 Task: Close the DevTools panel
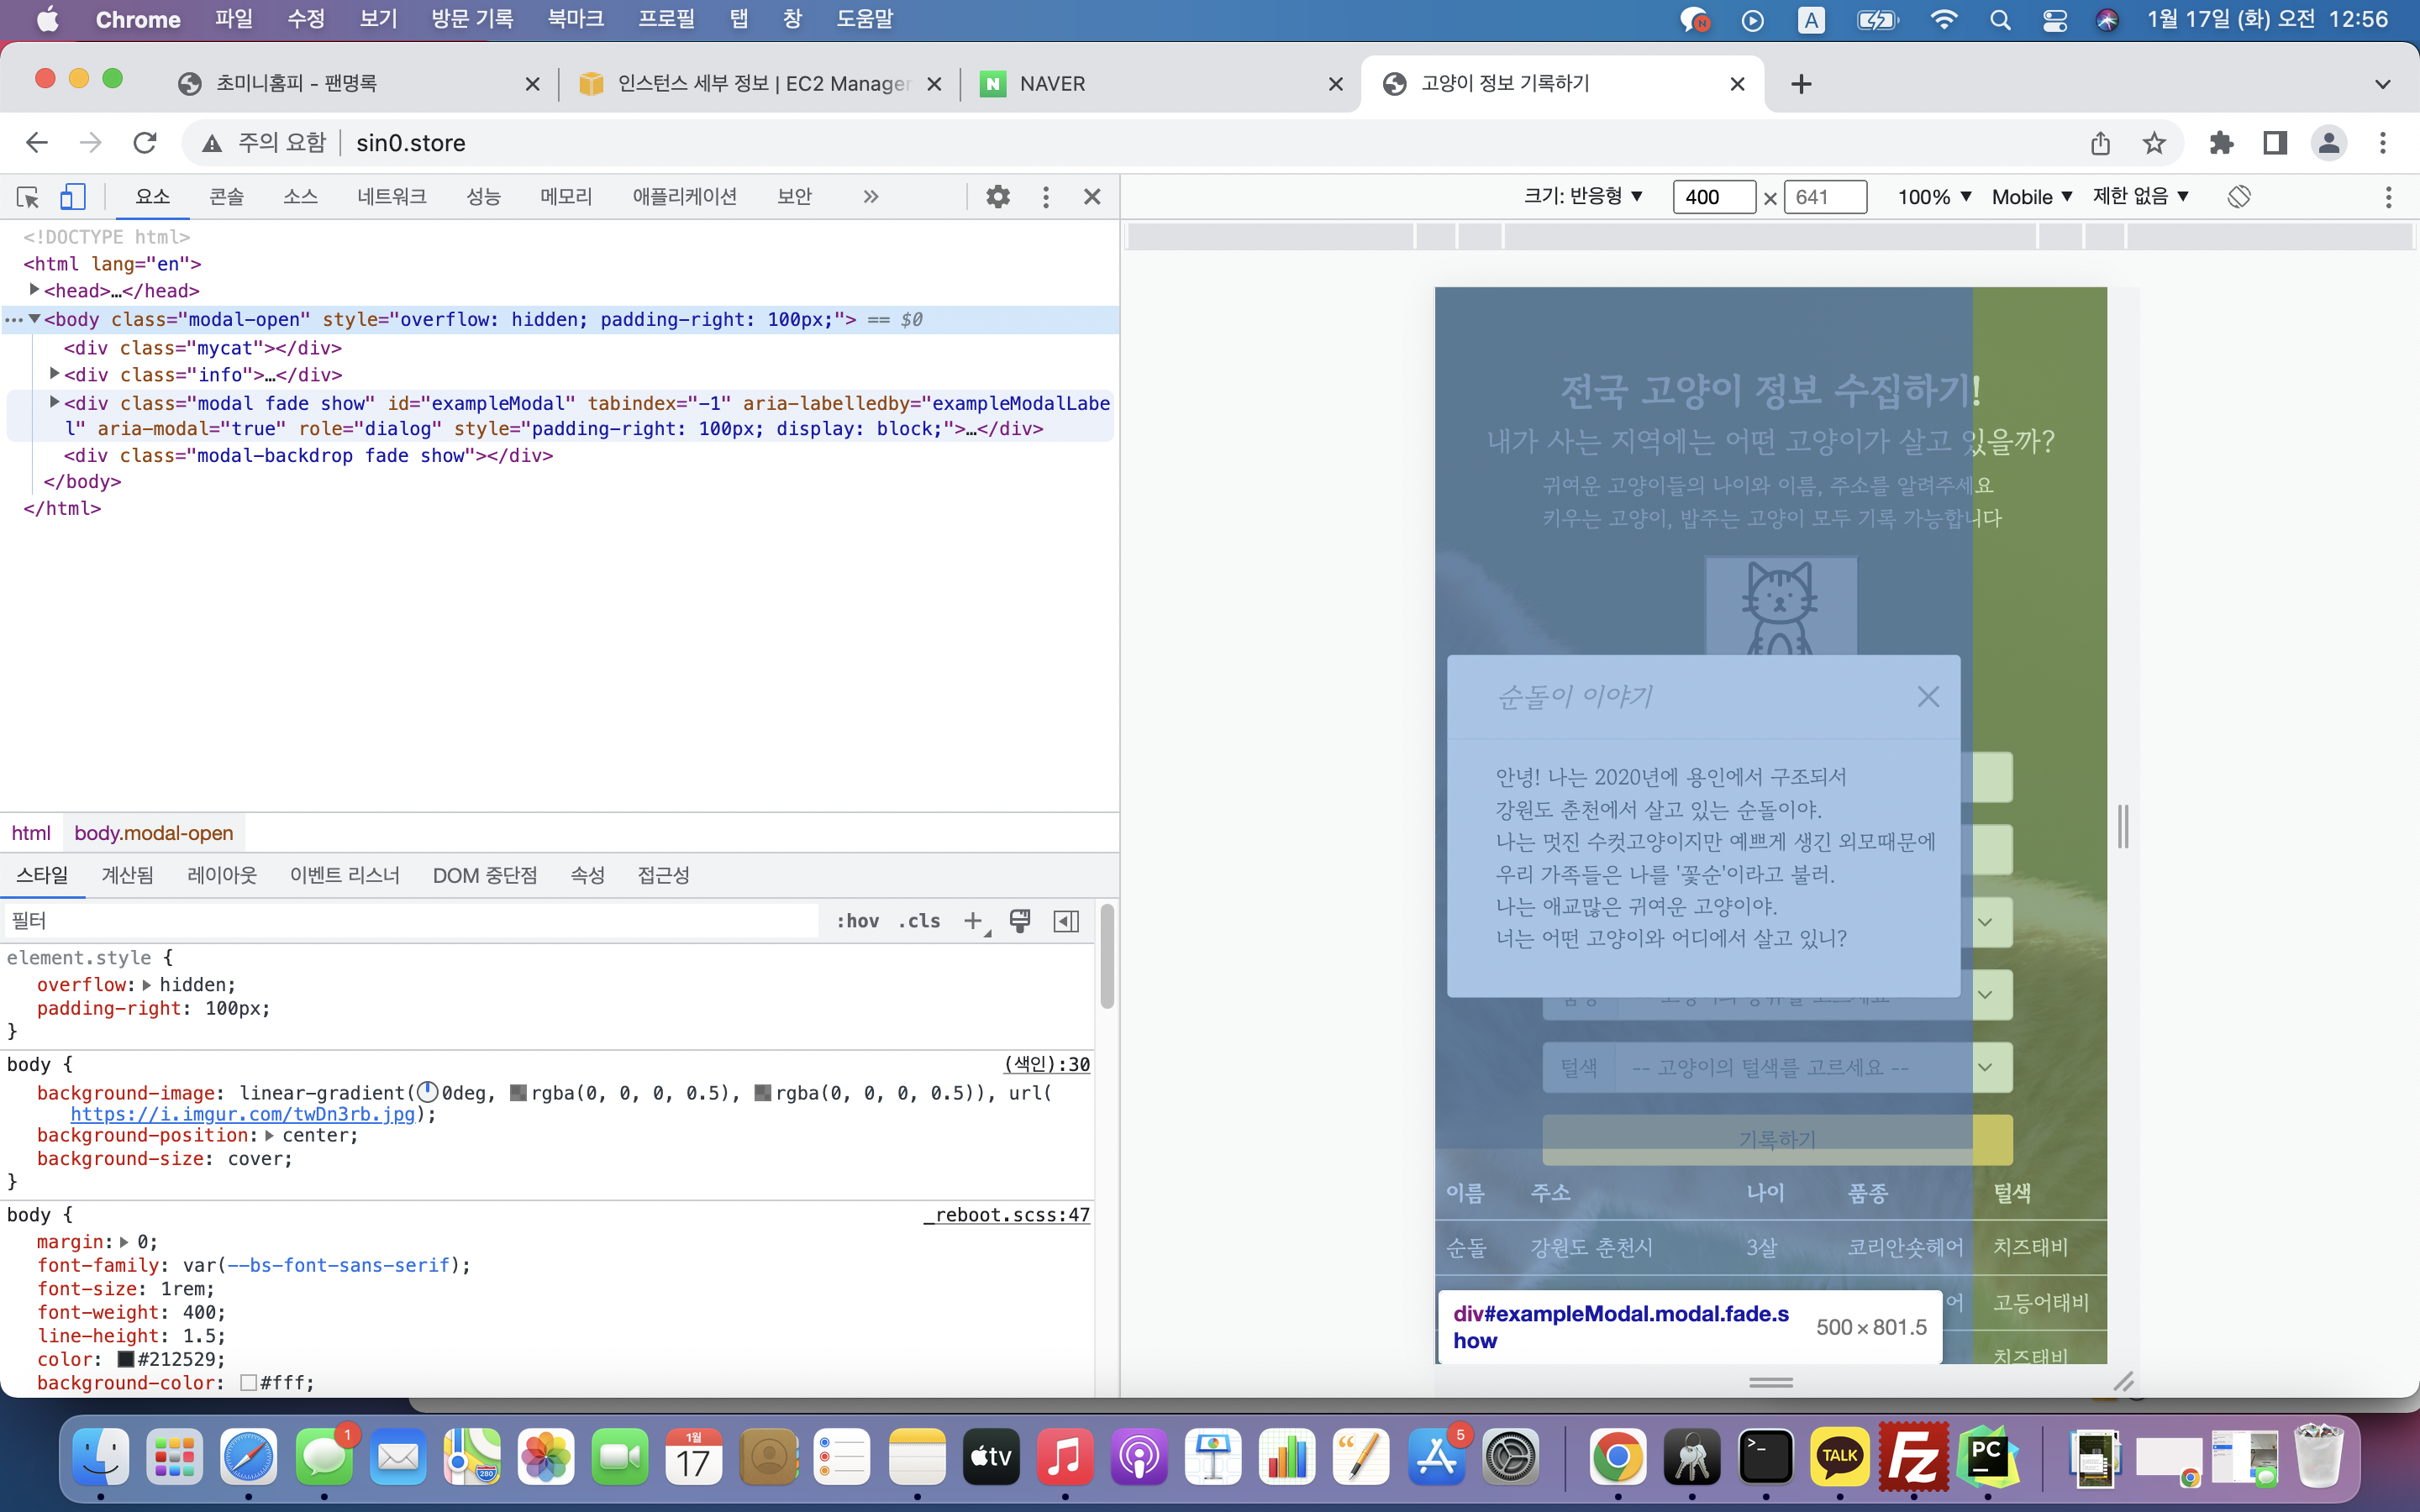tap(1092, 197)
